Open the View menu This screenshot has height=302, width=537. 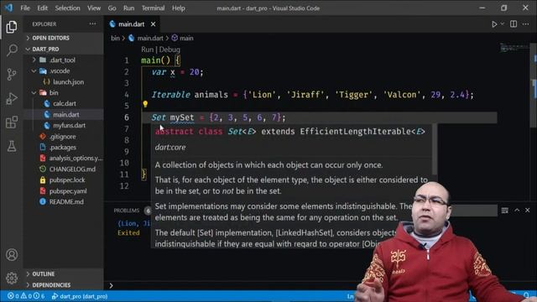coord(93,8)
